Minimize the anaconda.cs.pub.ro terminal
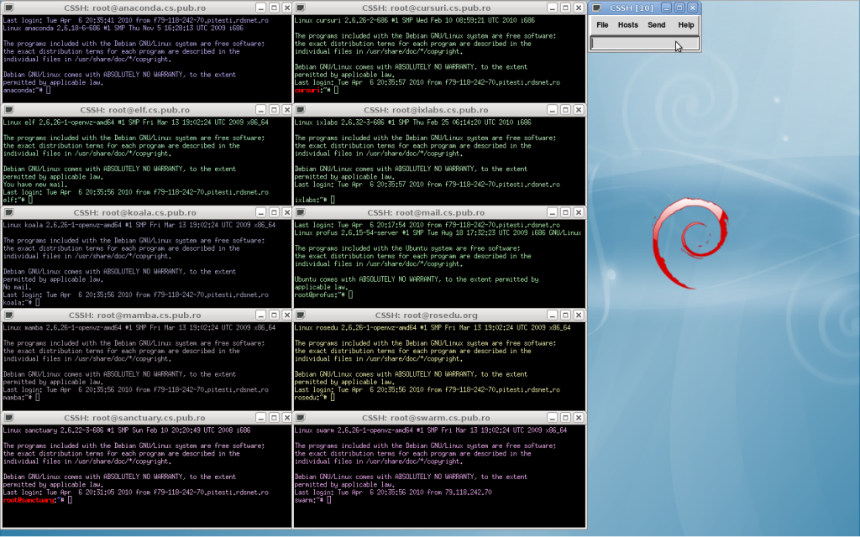The image size is (860, 537). point(261,8)
